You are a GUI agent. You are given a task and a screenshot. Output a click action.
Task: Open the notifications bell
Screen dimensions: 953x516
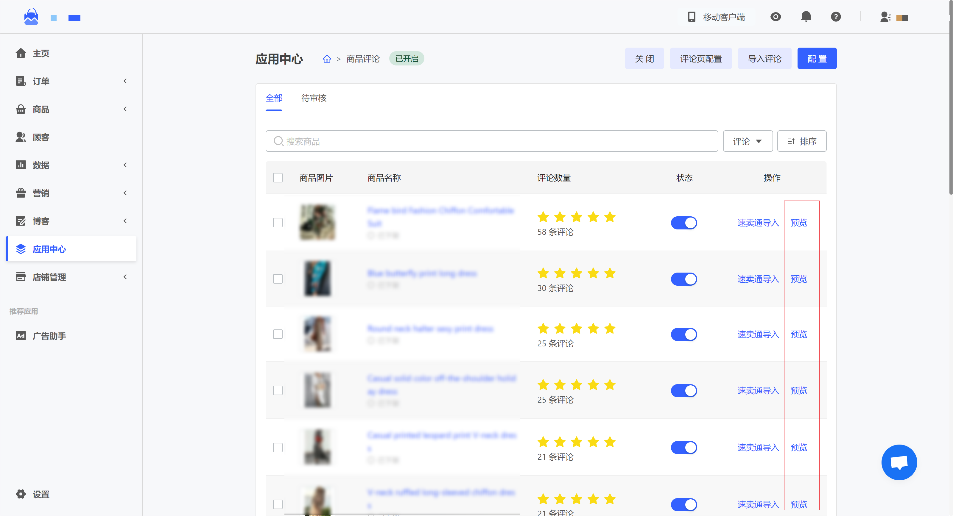[x=806, y=17]
